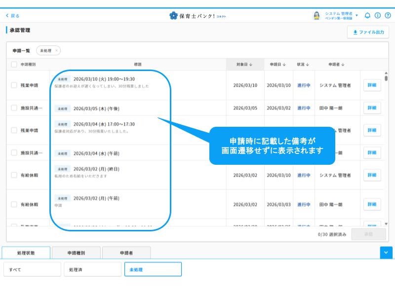The width and height of the screenshot is (395, 296).
Task: Expand the system administrator account dropdown
Action: pyautogui.click(x=357, y=15)
